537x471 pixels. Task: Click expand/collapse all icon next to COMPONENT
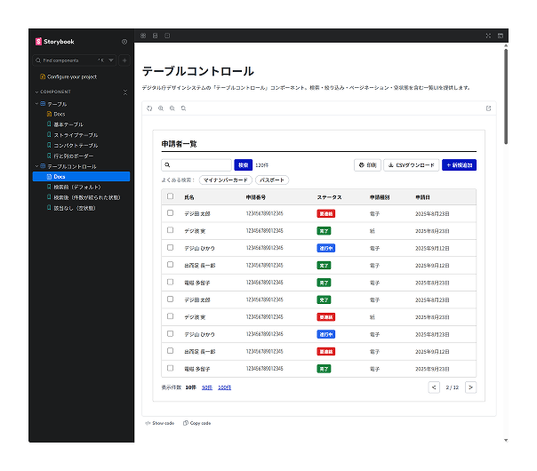[125, 92]
